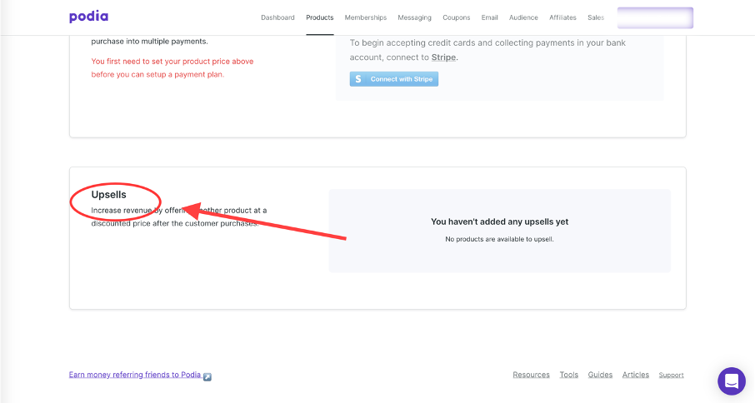This screenshot has height=403, width=755.
Task: Go to the Dashboard tab
Action: click(x=277, y=17)
